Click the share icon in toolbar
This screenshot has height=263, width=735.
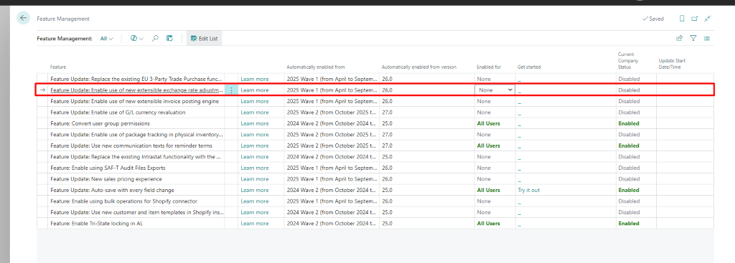[679, 39]
